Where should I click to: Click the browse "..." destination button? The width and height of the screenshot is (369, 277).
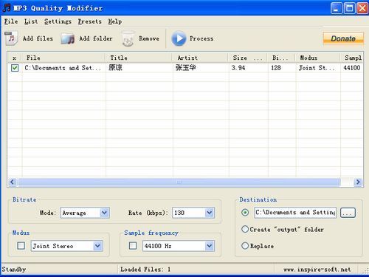coord(348,213)
